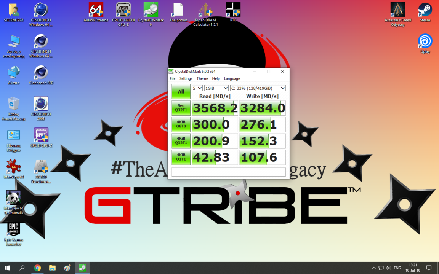Open the network tray icon
This screenshot has width=439, height=274.
click(x=381, y=268)
